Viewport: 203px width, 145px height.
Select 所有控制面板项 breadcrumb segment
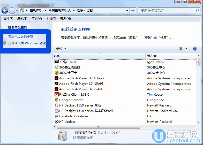click(60, 10)
